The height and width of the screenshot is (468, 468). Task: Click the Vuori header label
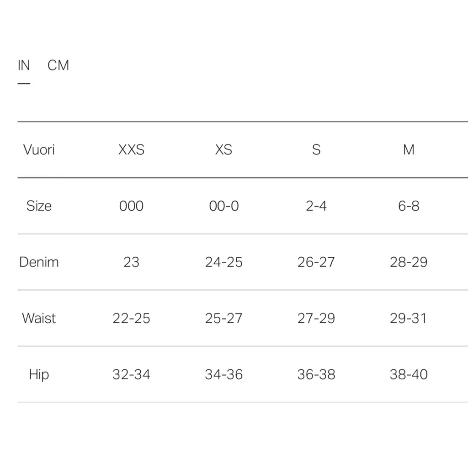pyautogui.click(x=39, y=150)
